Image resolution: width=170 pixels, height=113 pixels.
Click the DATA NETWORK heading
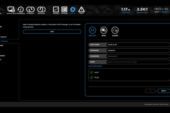(x=95, y=66)
